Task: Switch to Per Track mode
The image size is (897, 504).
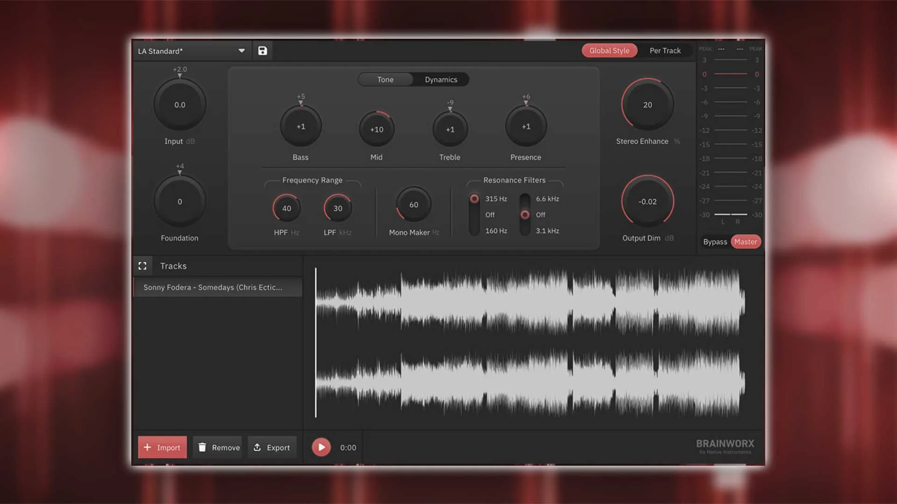Action: (665, 51)
